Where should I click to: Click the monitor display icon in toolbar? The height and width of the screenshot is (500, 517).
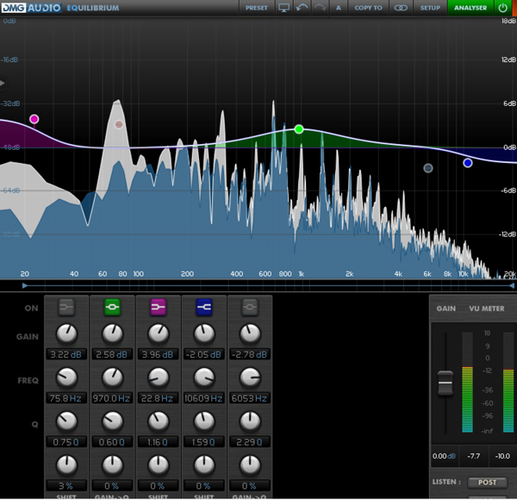coord(283,8)
